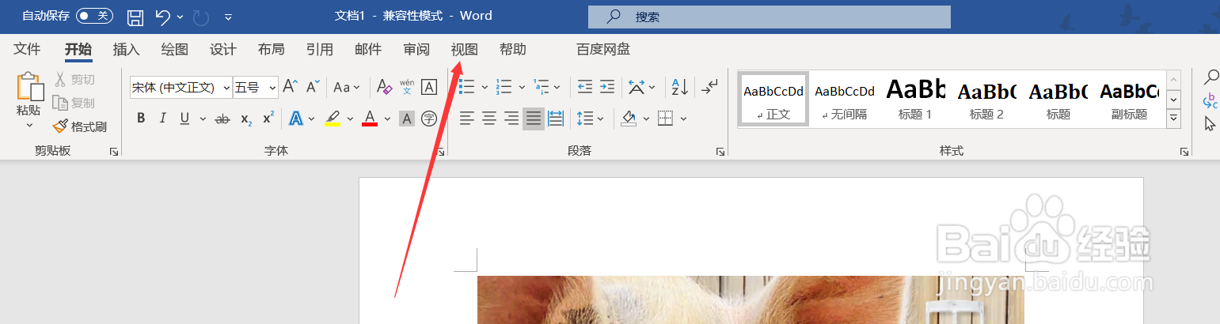Screen dimensions: 1220x324
Task: Apply text effects with the blue A icon
Action: (296, 119)
